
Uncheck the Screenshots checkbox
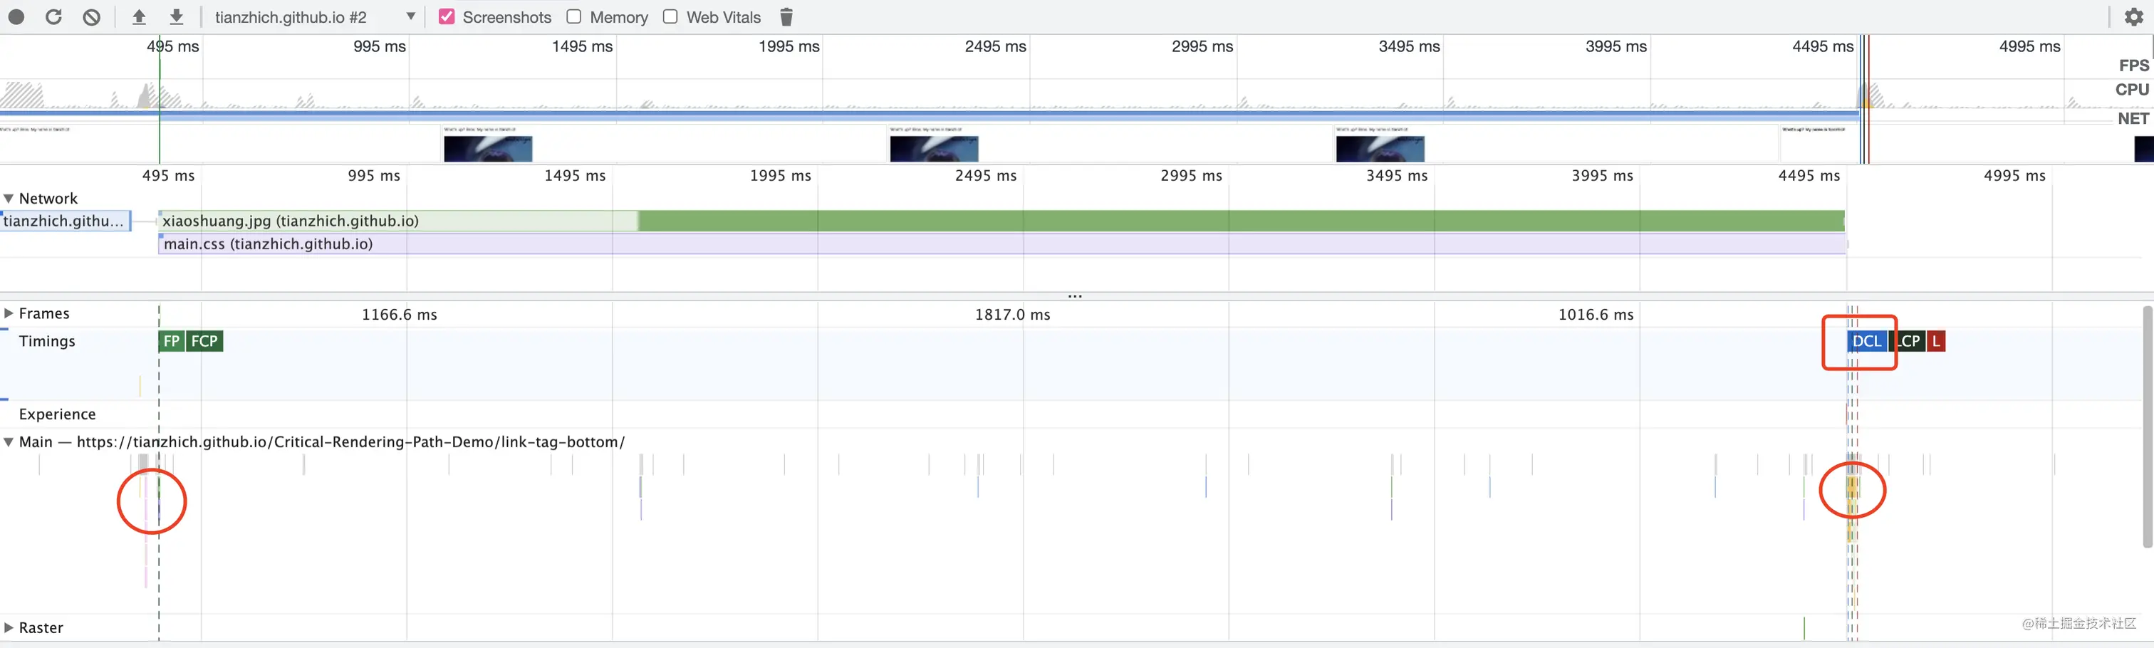(x=447, y=16)
